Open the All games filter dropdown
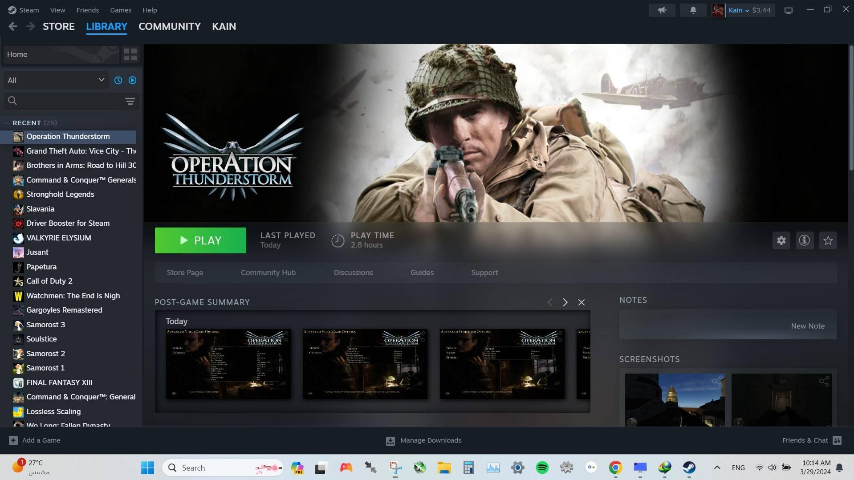Viewport: 854px width, 480px height. [56, 80]
